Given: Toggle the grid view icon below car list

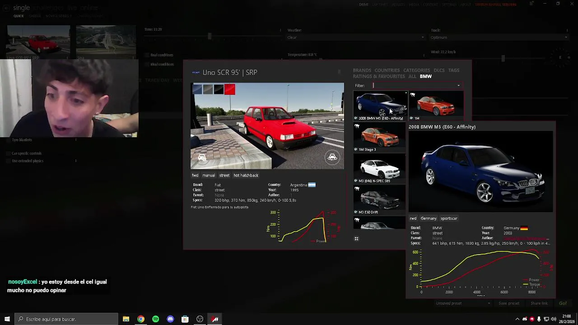Looking at the screenshot, I should point(356,239).
